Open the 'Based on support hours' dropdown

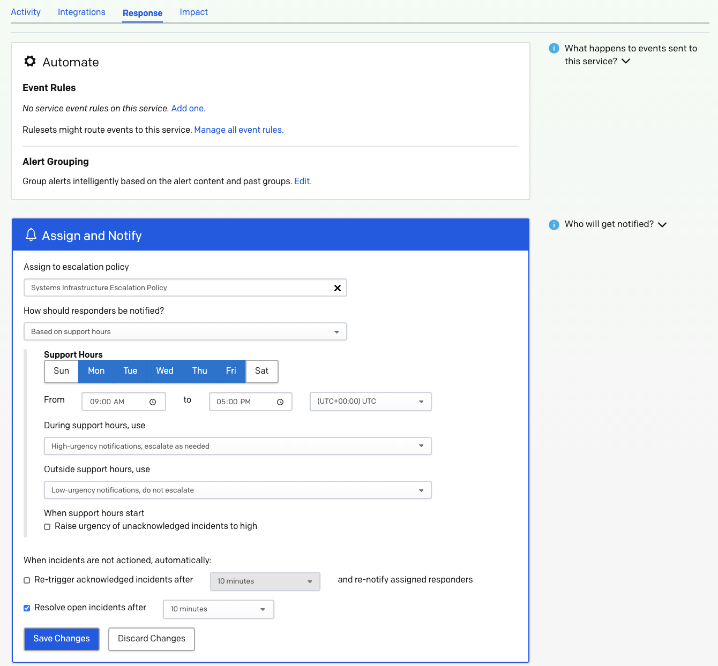coord(185,331)
